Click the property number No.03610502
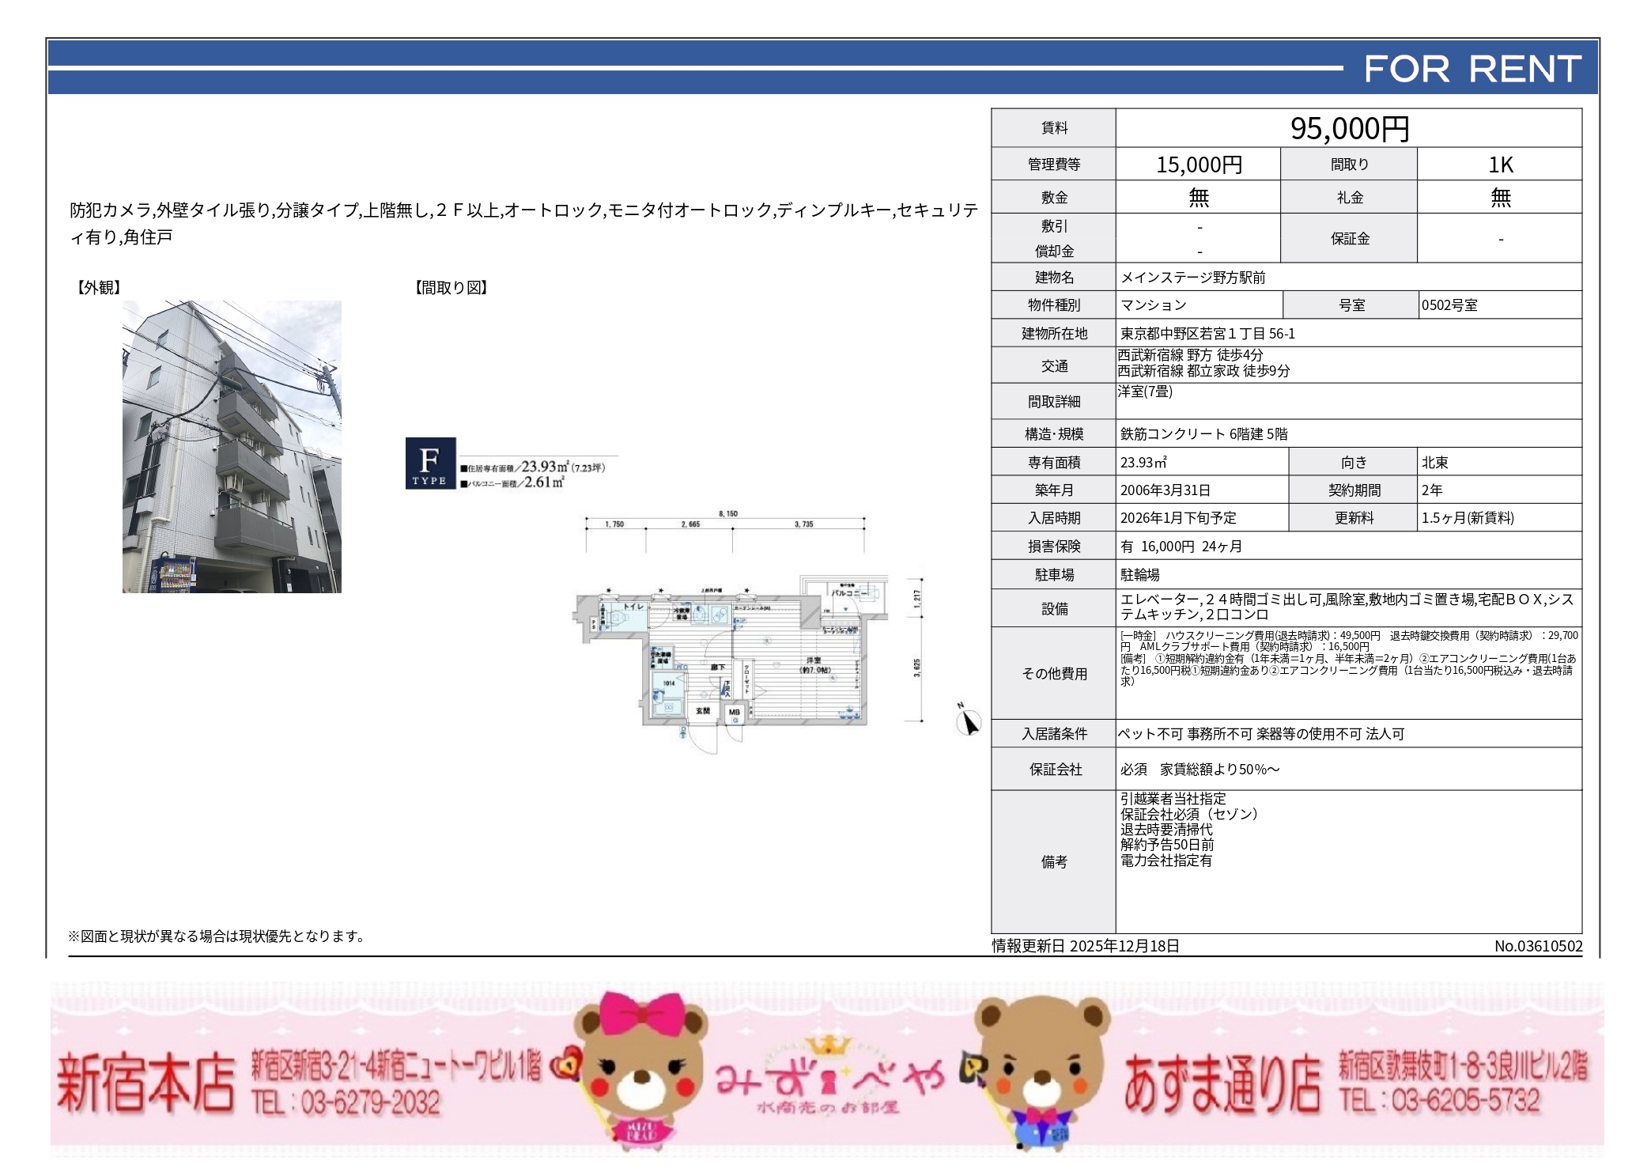The width and height of the screenshot is (1651, 1169). tap(1538, 946)
